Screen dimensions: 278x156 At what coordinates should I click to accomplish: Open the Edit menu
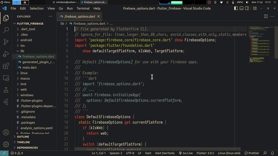click(x=23, y=8)
